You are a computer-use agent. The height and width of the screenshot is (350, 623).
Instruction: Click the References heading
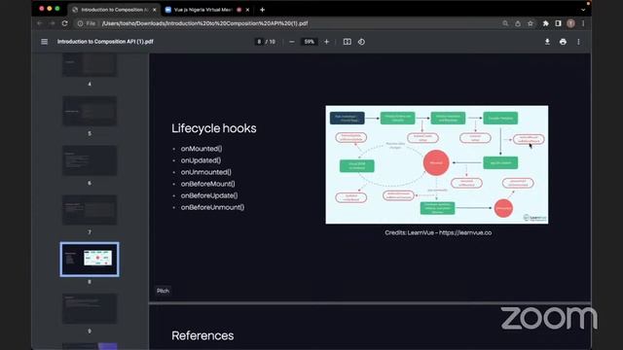[202, 335]
